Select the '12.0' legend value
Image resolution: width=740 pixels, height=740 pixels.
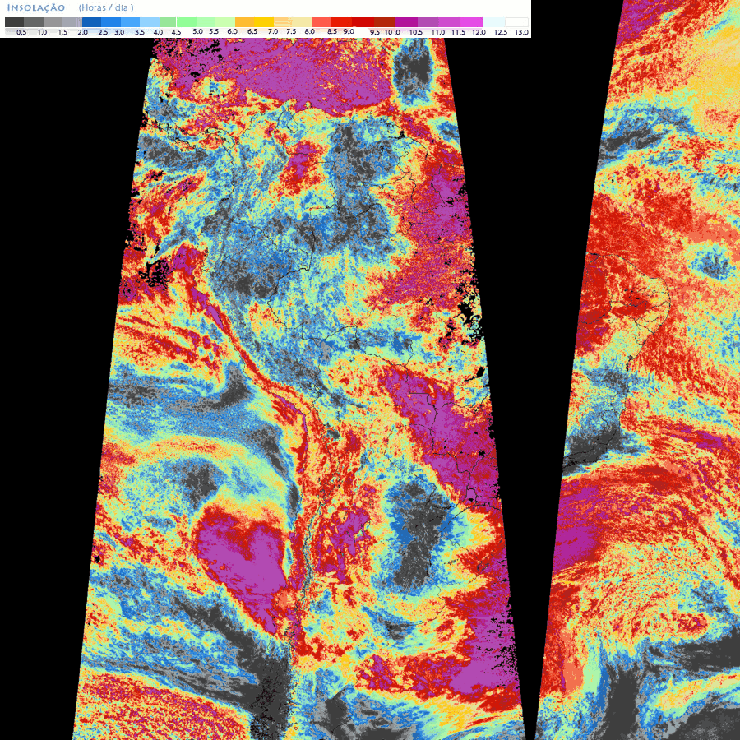(479, 32)
